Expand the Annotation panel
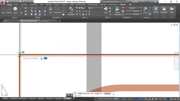Image resolution: width=180 pixels, height=101 pixels. [57, 17]
